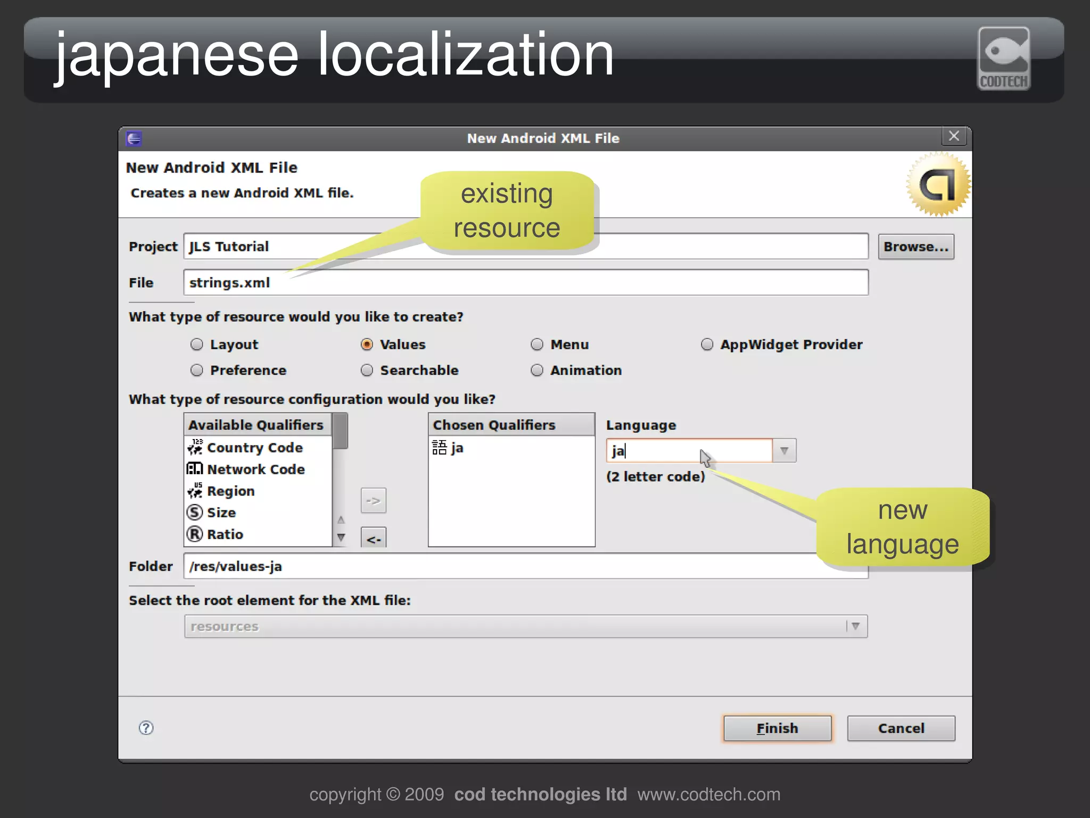Click the Cancel button

901,728
